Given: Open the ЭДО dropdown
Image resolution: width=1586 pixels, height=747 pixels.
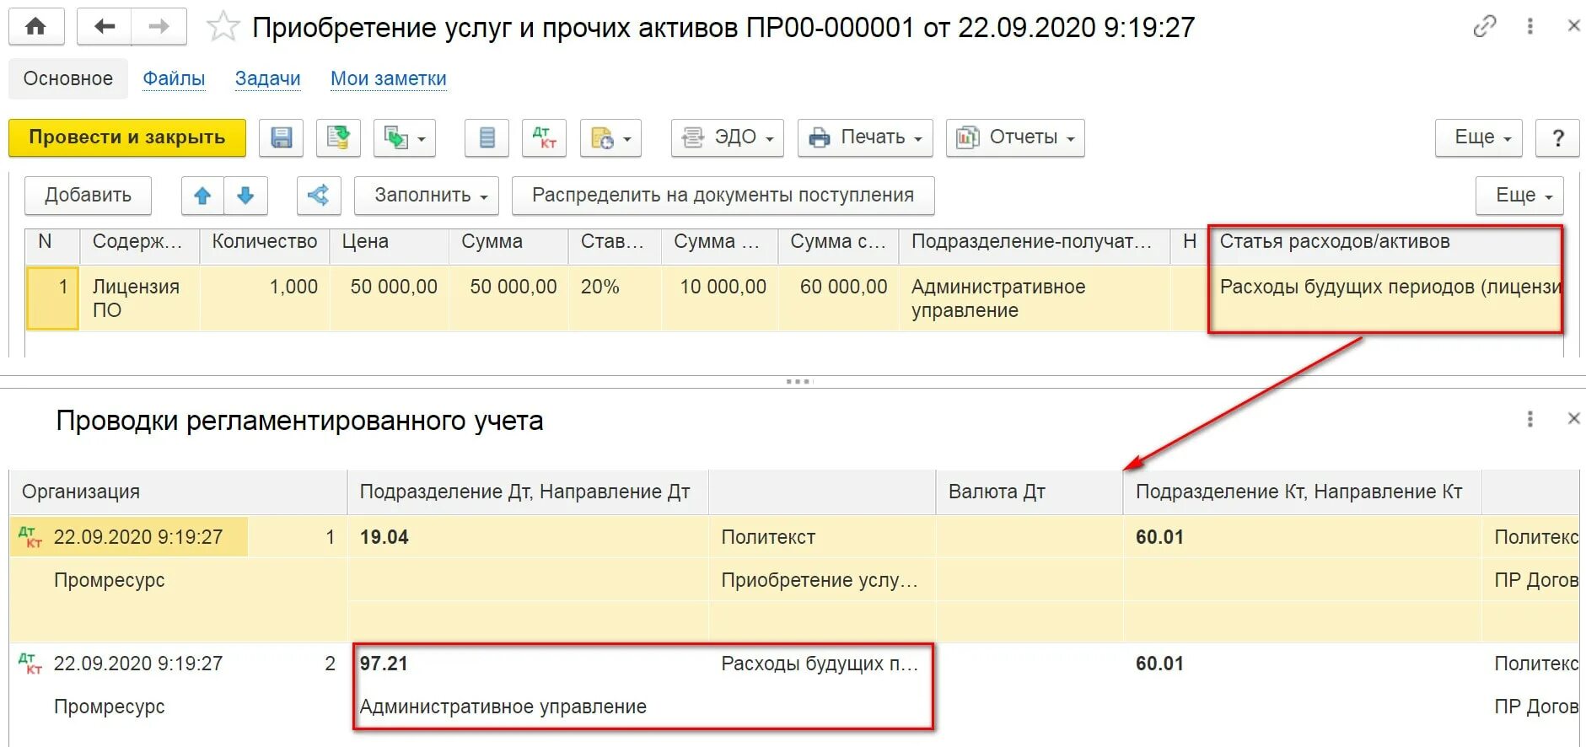Looking at the screenshot, I should tap(728, 137).
